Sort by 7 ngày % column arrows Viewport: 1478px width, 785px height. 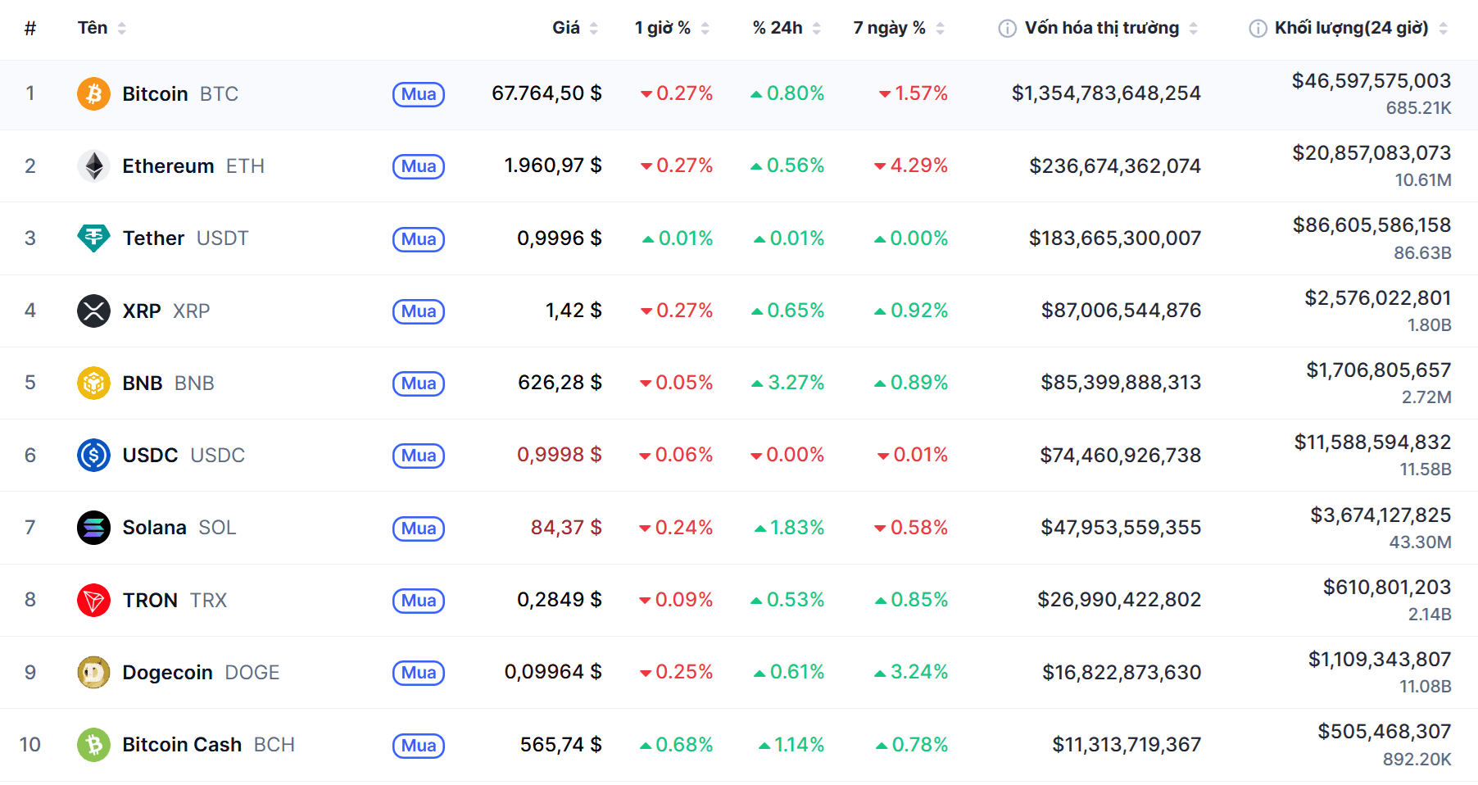pos(940,29)
